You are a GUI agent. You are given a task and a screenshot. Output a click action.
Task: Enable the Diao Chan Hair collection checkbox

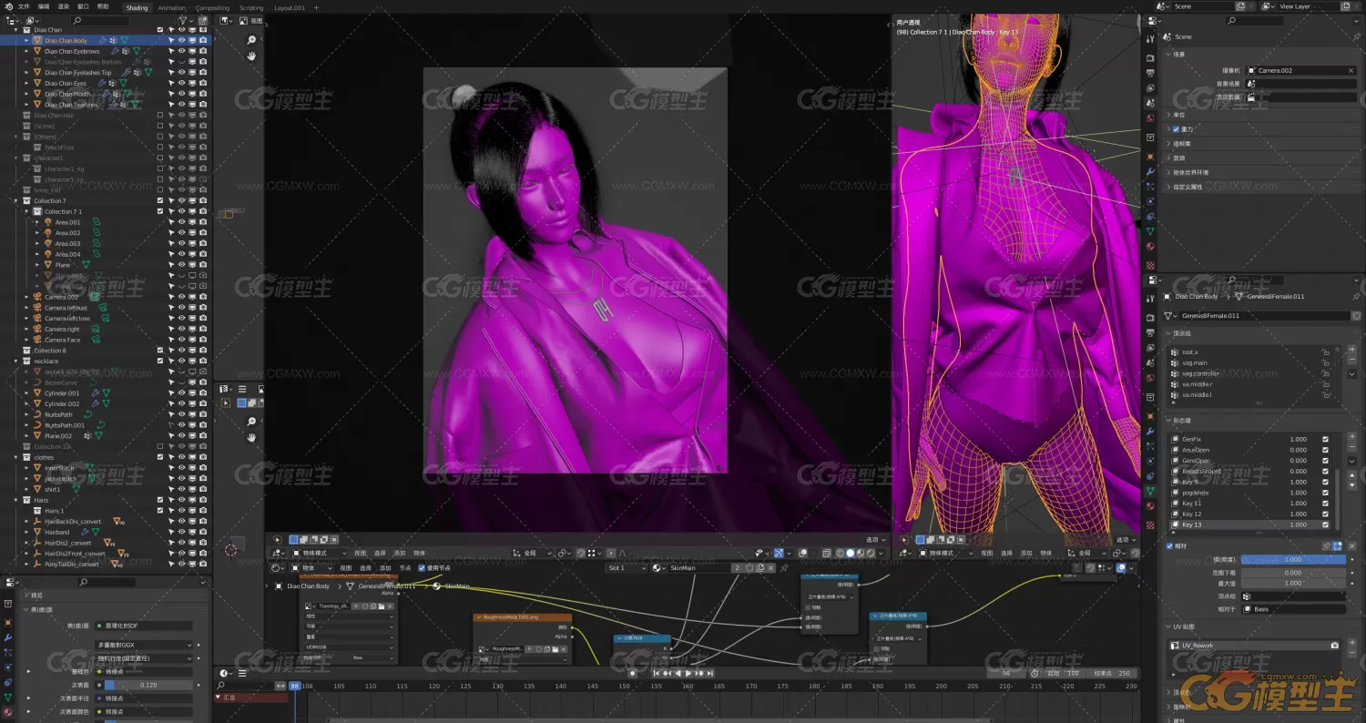(x=160, y=115)
